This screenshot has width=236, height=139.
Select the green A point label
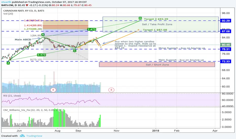coord(8,63)
